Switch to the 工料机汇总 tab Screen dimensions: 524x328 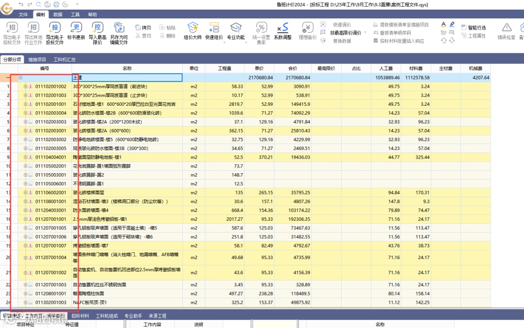pos(65,59)
